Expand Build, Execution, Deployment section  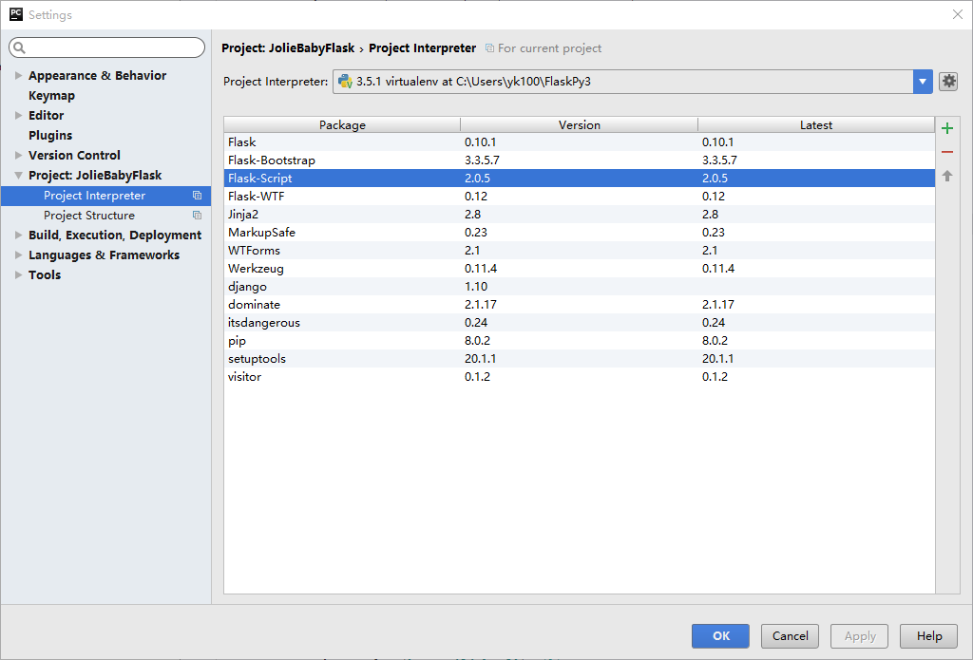(x=19, y=236)
